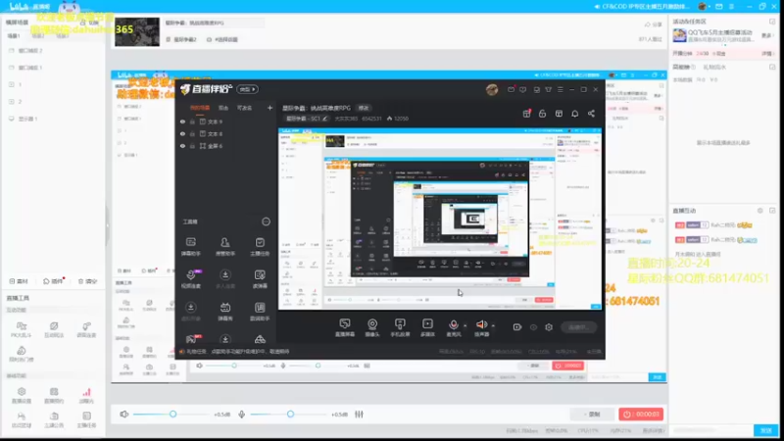Open the record camera icon in 直播伴侣
The image size is (784, 441).
point(517,327)
